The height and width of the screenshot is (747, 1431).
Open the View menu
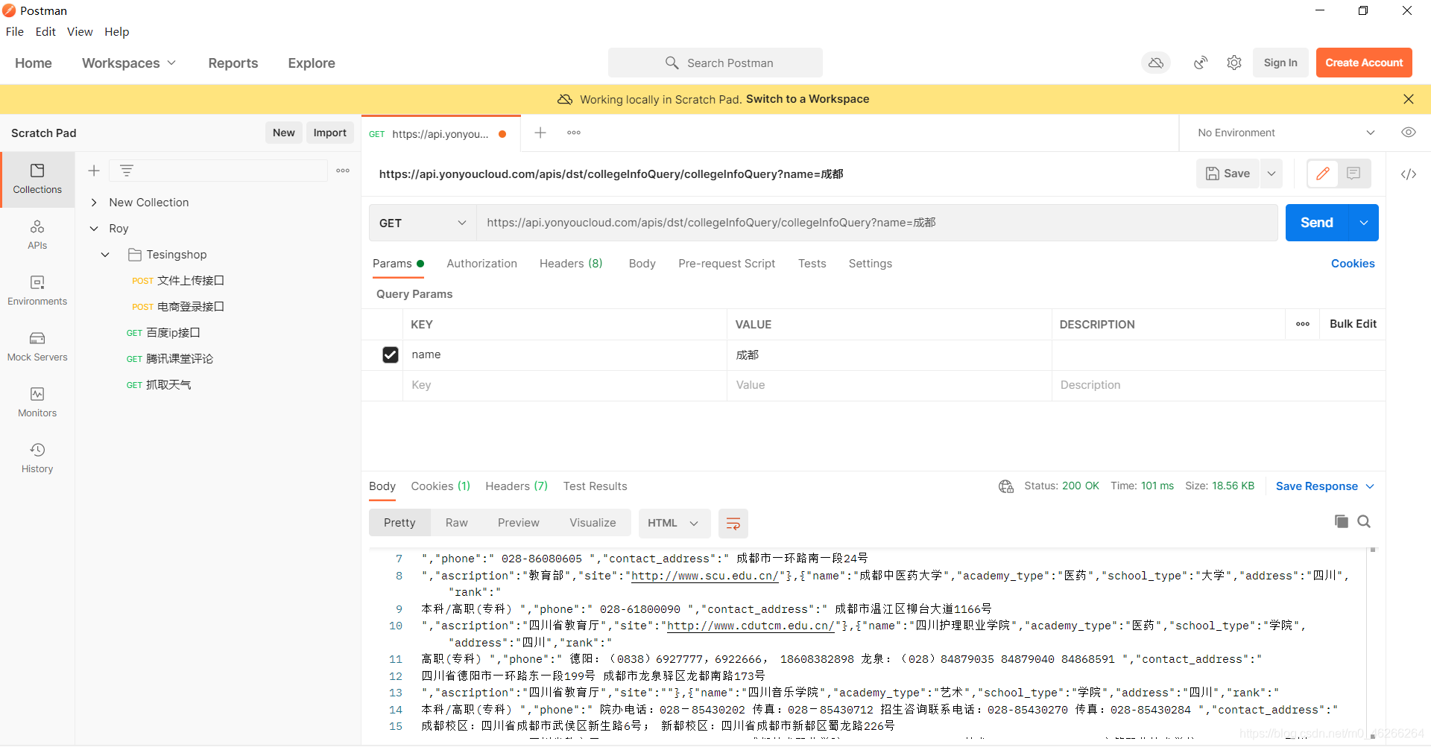[80, 31]
